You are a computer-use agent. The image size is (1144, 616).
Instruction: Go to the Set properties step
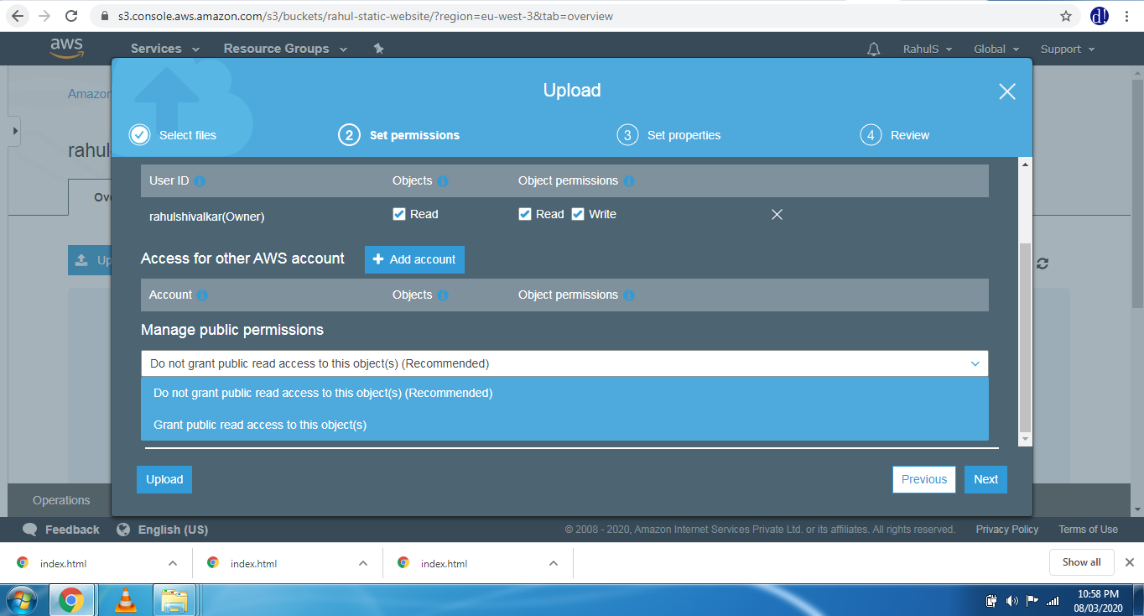669,135
